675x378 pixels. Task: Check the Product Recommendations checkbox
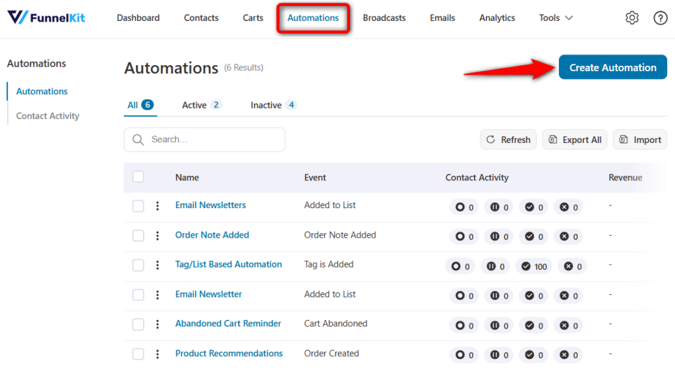coord(138,354)
